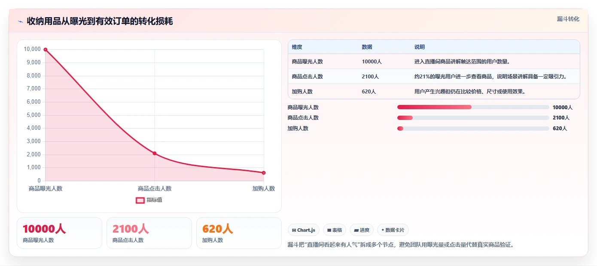Click the 商品曝光人数 x-axis label

pyautogui.click(x=46, y=188)
